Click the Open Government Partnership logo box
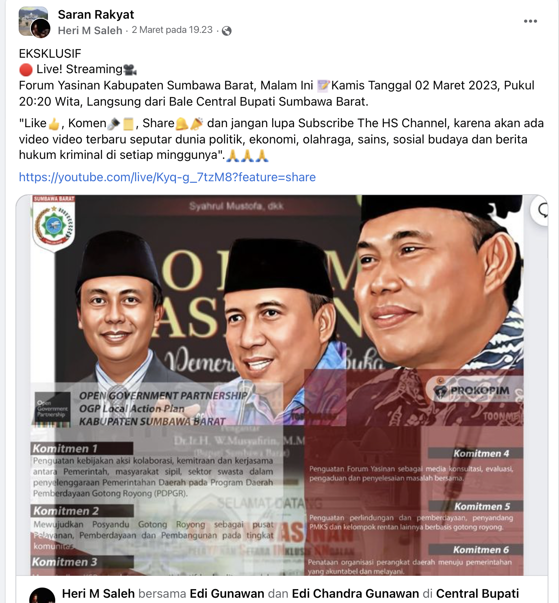 click(x=52, y=409)
